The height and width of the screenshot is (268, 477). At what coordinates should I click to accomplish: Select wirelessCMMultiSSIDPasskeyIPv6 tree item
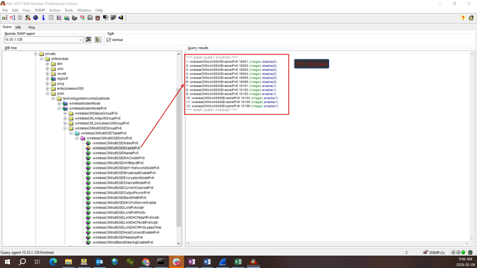click(117, 238)
